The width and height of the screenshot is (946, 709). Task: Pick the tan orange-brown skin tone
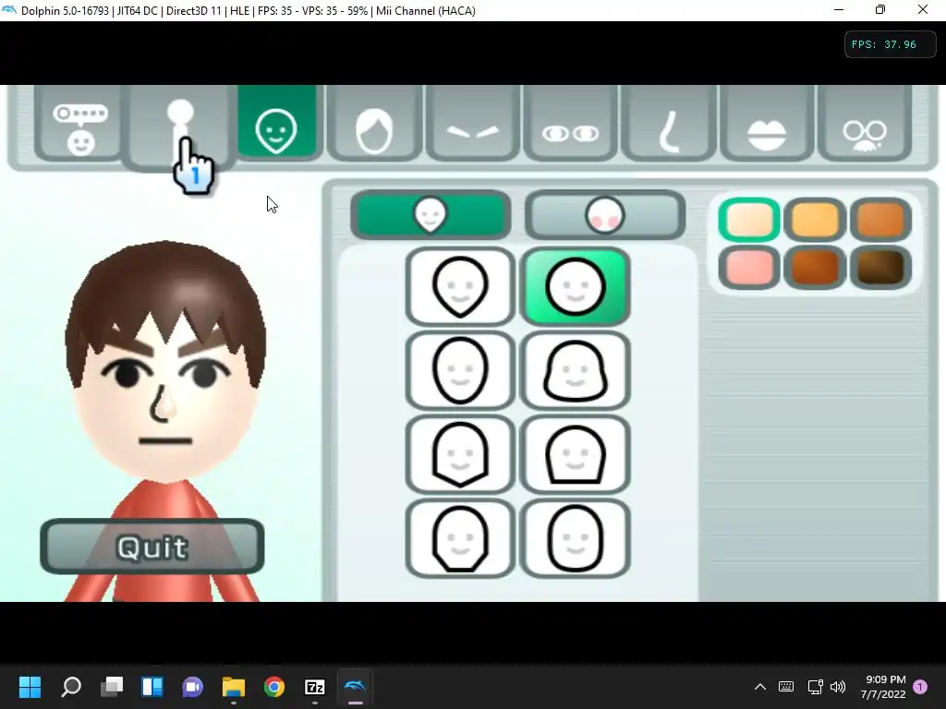[x=880, y=220]
